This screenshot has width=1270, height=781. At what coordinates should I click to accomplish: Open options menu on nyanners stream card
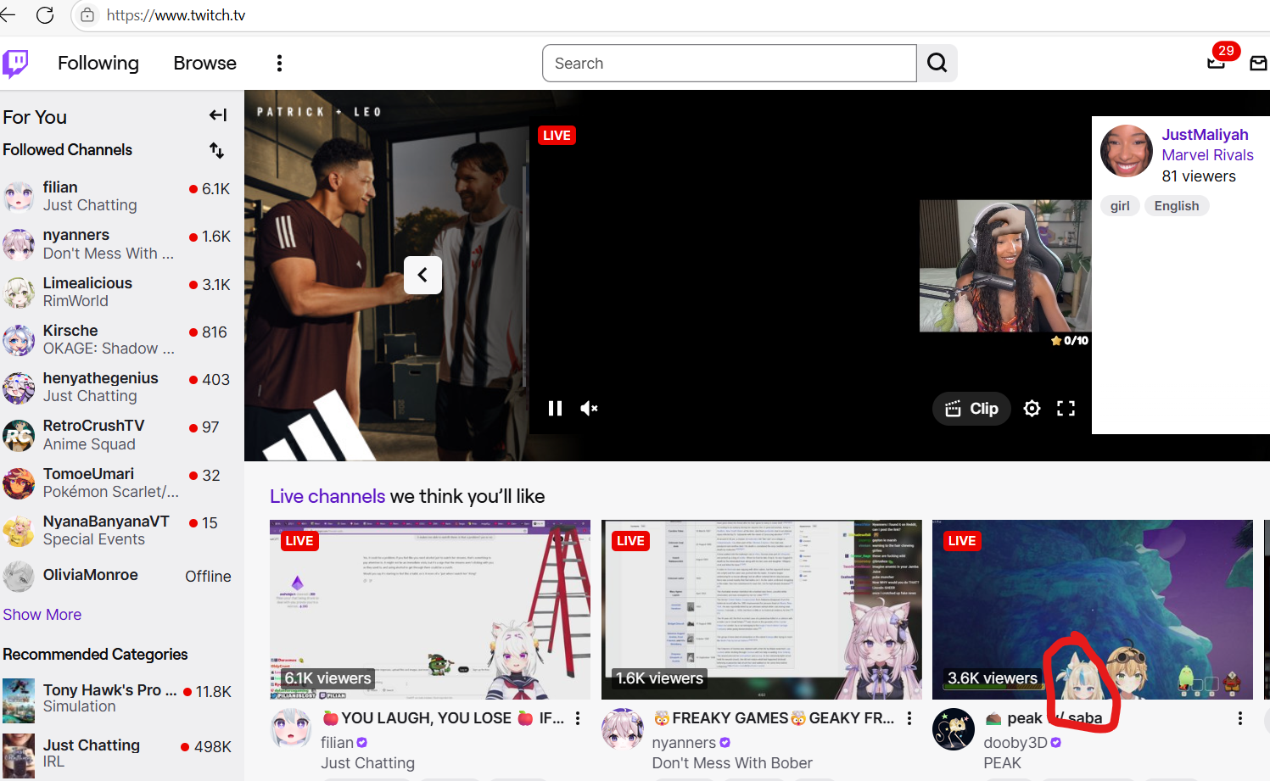[909, 718]
